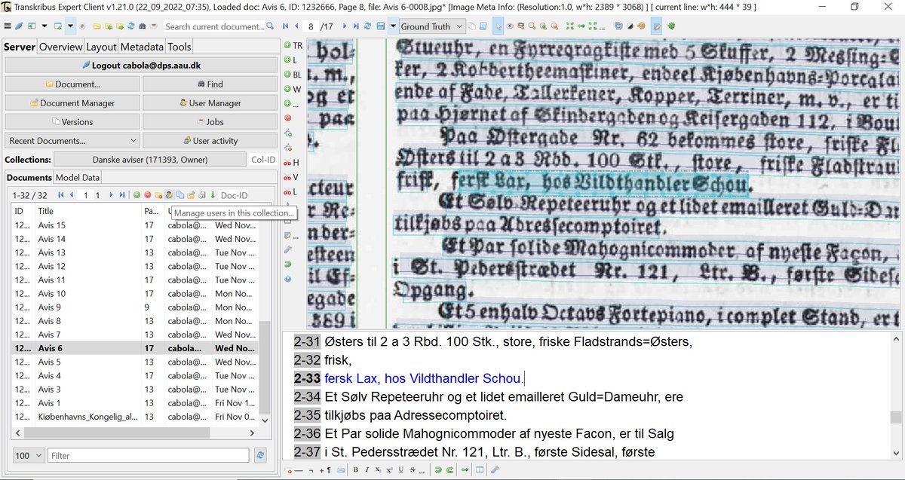Viewport: 905px width, 480px height.
Task: Switch to the Metadata tab
Action: coord(143,47)
